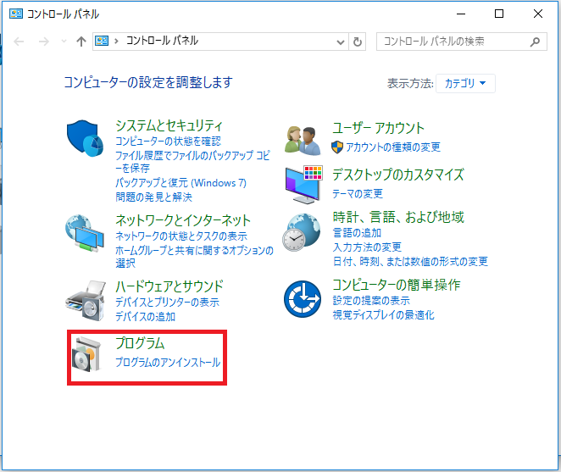Open デスクトップのカスタマイズ heading

398,175
